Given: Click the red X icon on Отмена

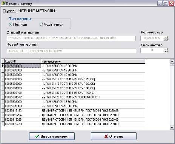Looking at the screenshot, I should [x=106, y=136].
